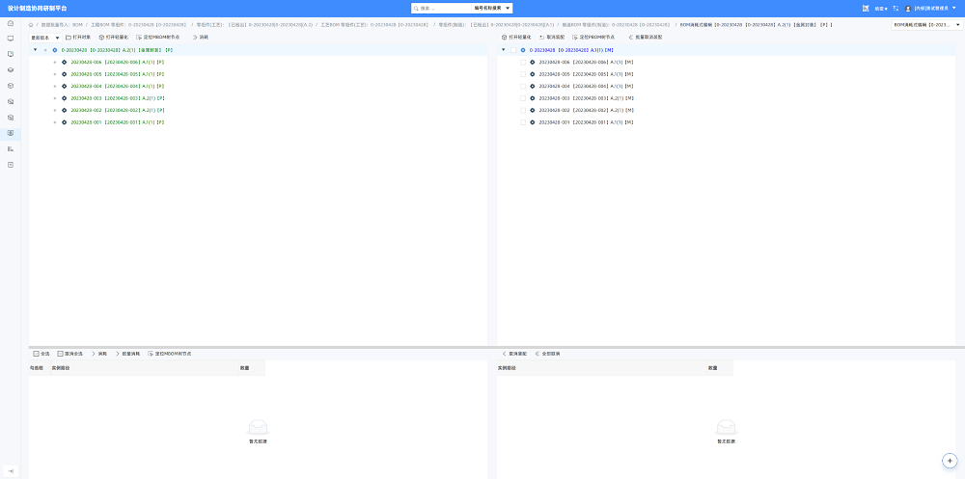This screenshot has width=965, height=479.
Task: Expand sidebar using bottom-left arrow icon
Action: (10, 470)
